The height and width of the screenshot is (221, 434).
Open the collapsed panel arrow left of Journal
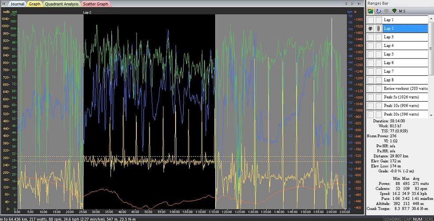4,4
